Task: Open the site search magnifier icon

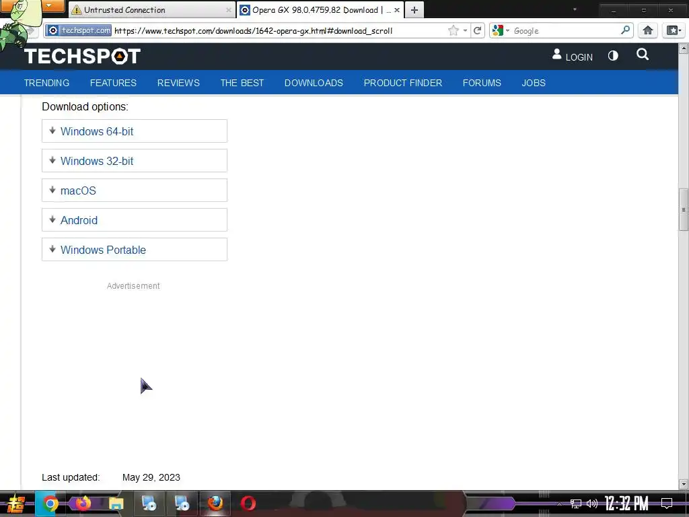Action: (x=643, y=55)
